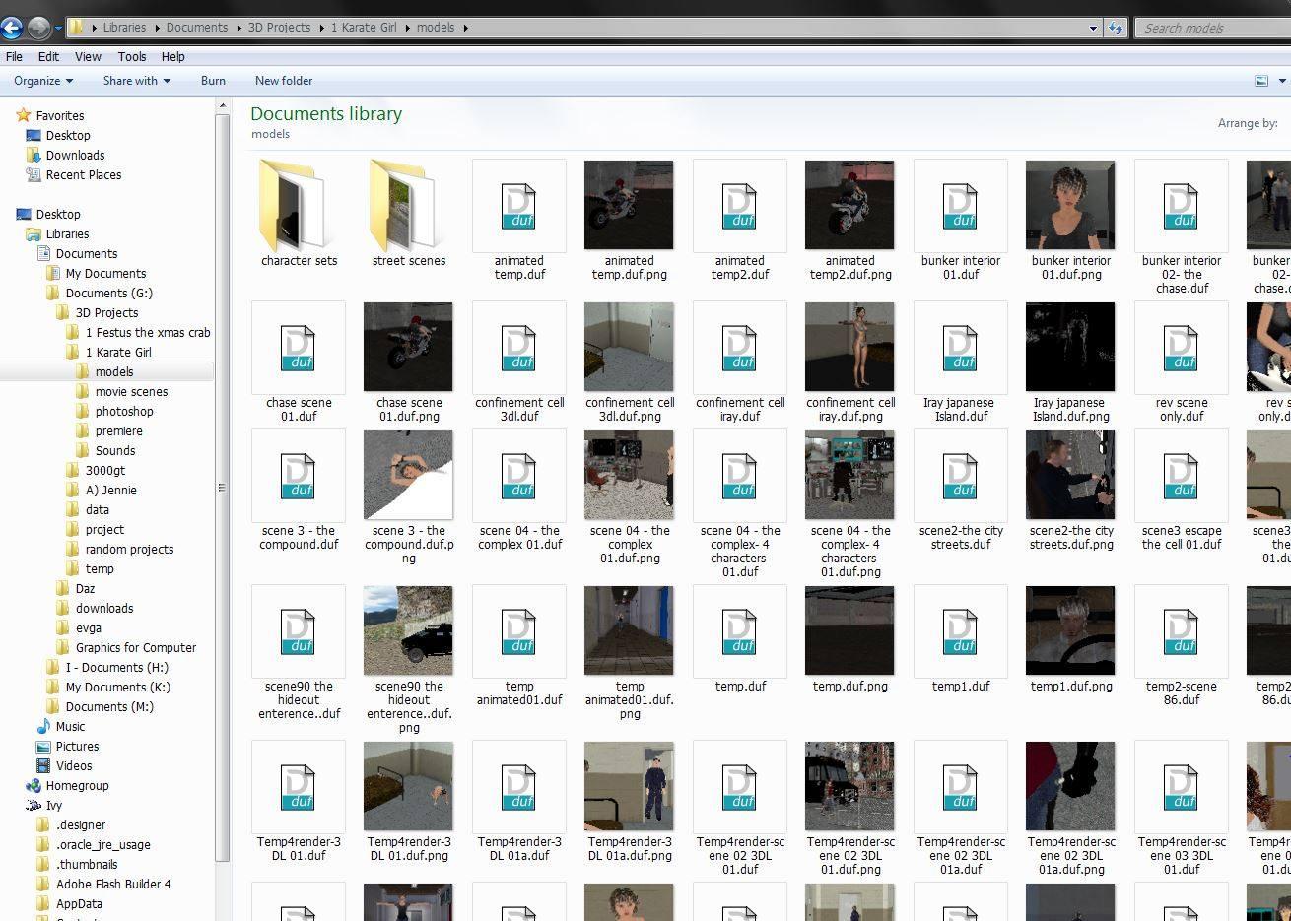Navigate to Libraries in the address bar
The width and height of the screenshot is (1291, 921).
tap(124, 28)
